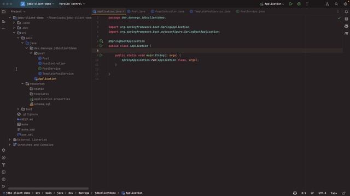The height and width of the screenshot is (196, 350).
Task: Click the Spring bean gutter icon beside @SpringBootApplication
Action: pyautogui.click(x=101, y=41)
